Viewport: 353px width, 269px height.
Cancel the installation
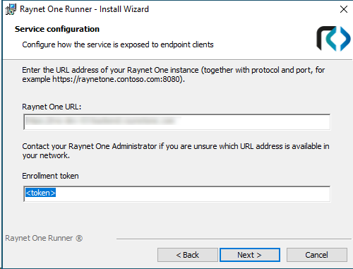[317, 255]
